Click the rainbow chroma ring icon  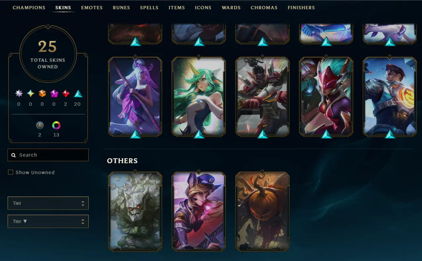pyautogui.click(x=56, y=126)
